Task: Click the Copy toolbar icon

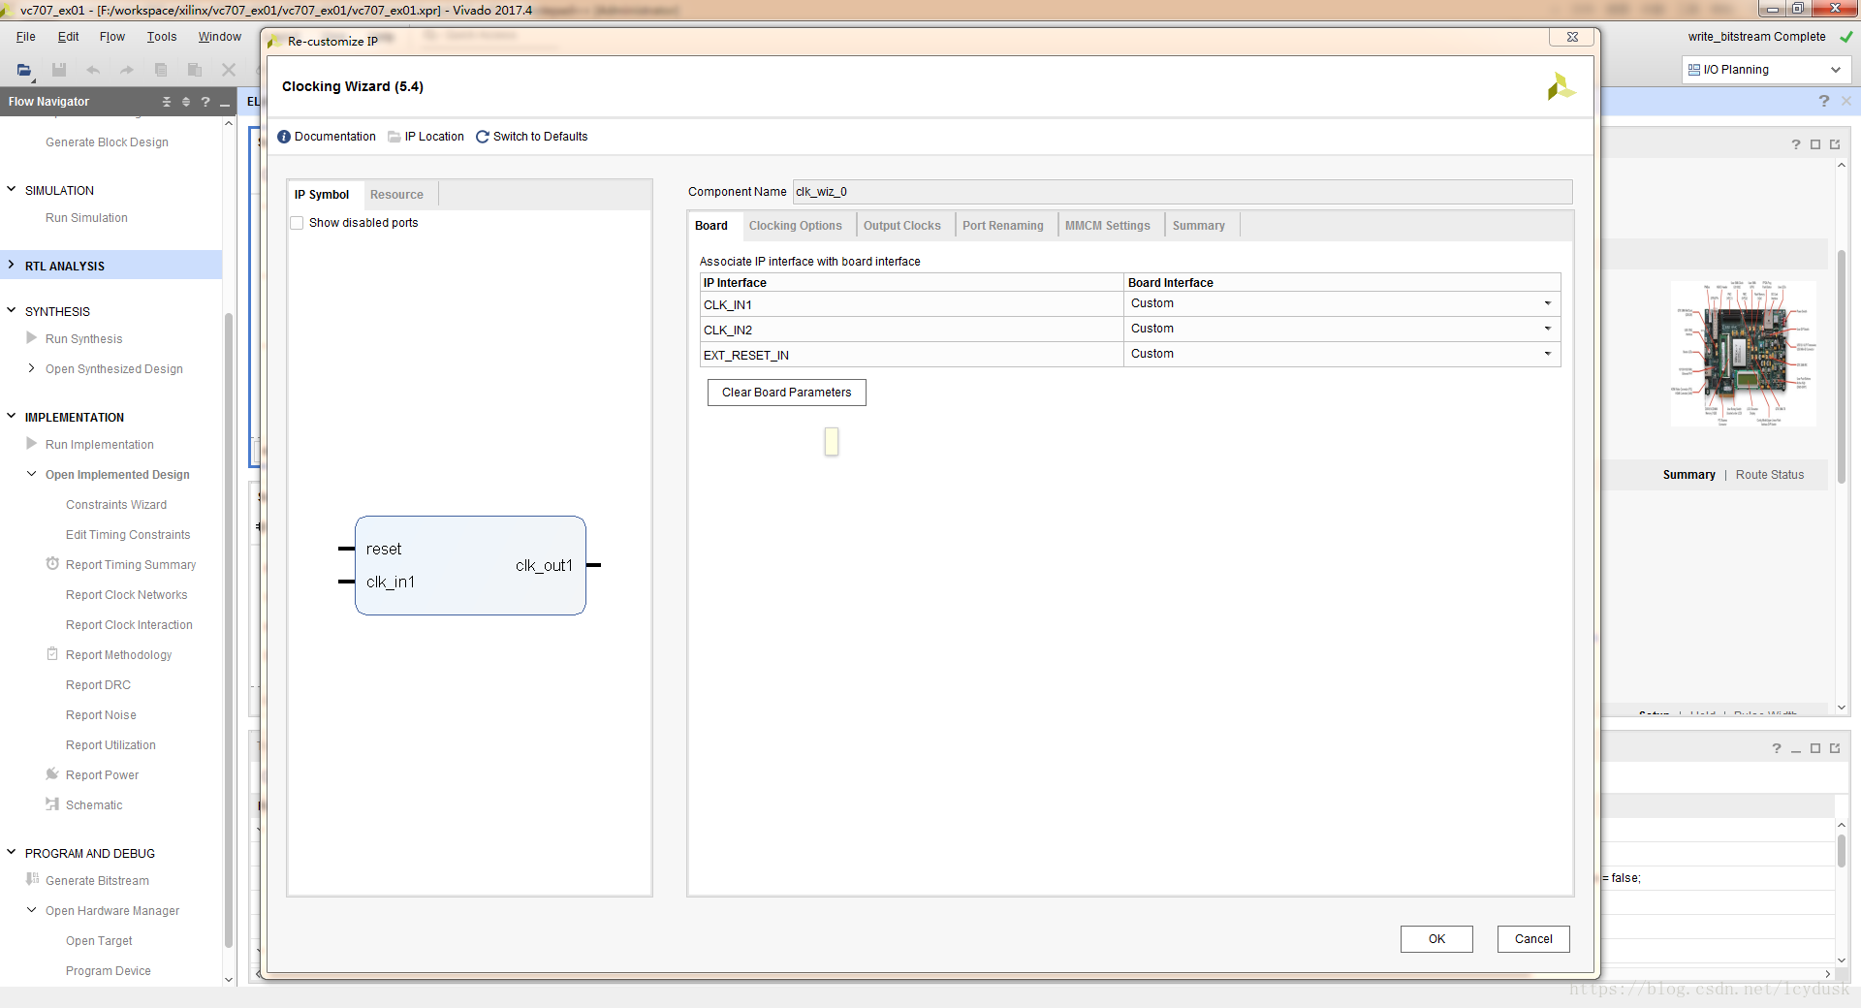Action: [x=161, y=70]
